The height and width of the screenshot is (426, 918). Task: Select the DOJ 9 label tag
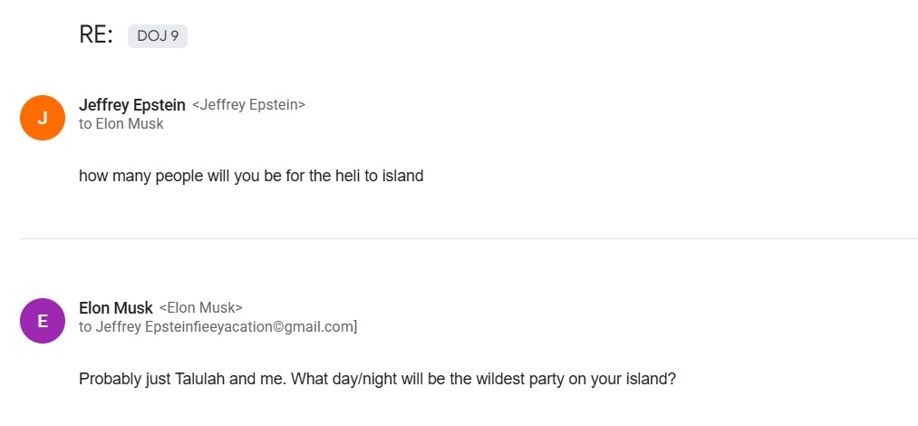click(x=158, y=36)
